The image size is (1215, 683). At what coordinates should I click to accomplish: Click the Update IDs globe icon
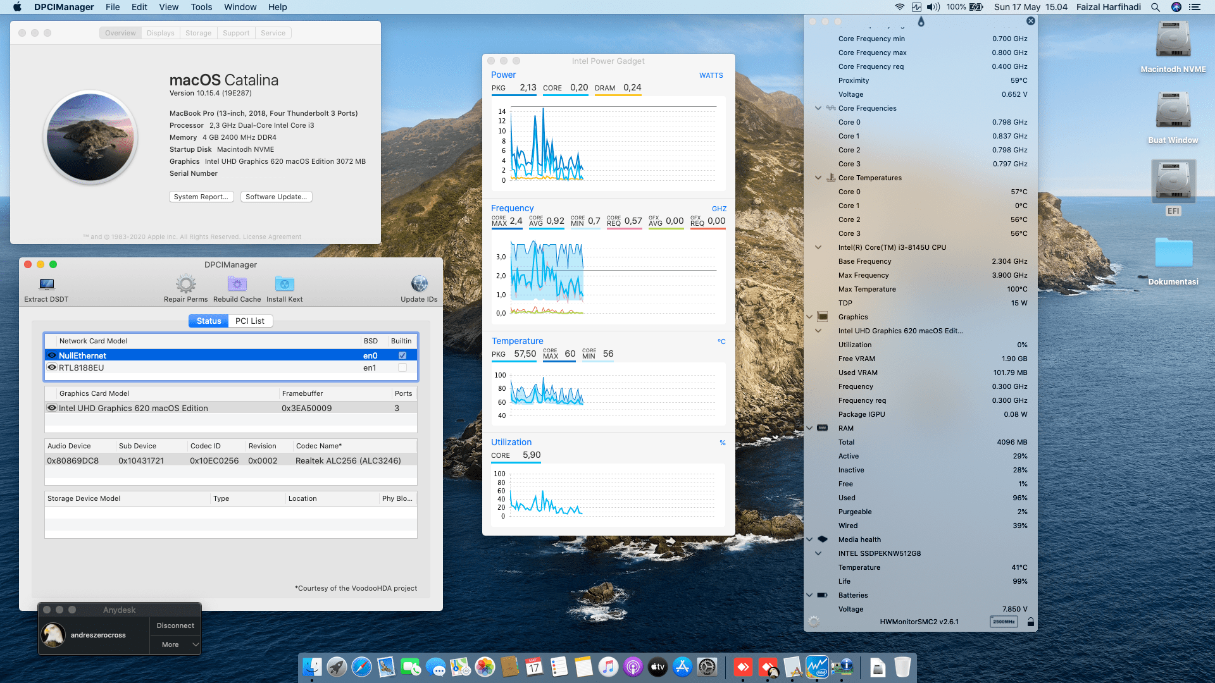[419, 284]
